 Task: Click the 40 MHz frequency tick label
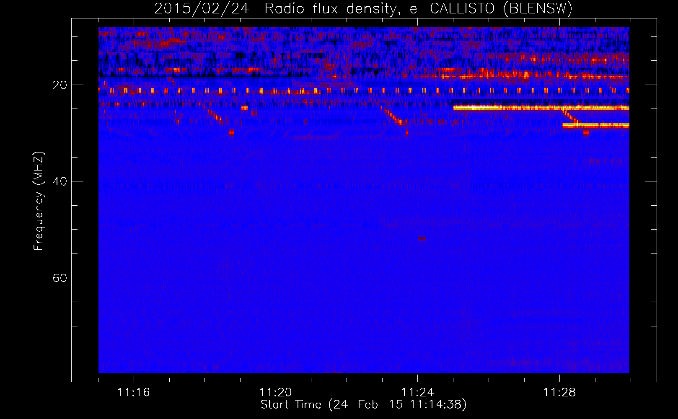[60, 182]
